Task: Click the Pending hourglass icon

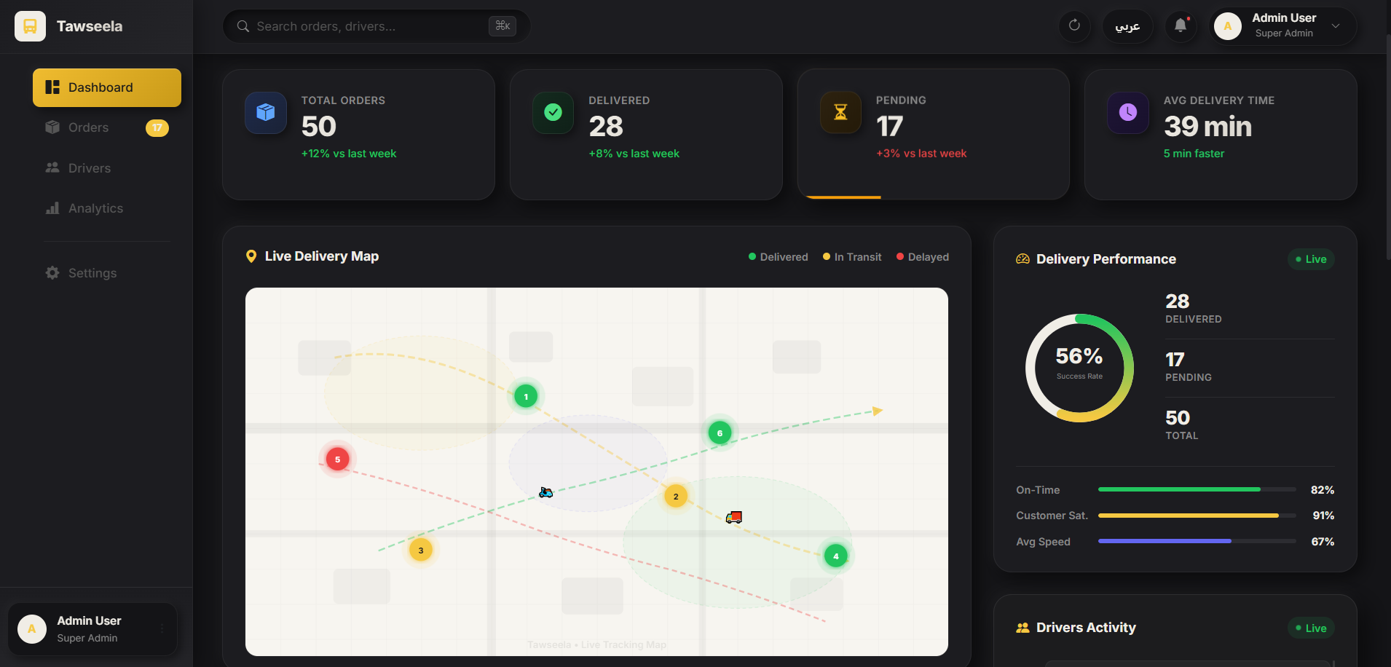Action: (x=840, y=112)
